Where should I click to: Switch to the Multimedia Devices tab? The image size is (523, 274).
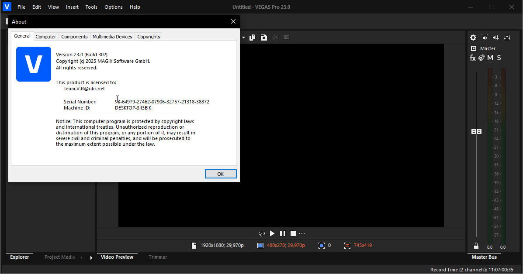tap(112, 37)
